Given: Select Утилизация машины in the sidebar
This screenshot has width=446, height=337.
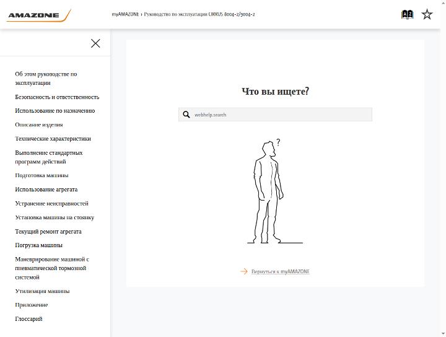Looking at the screenshot, I should click(x=42, y=291).
